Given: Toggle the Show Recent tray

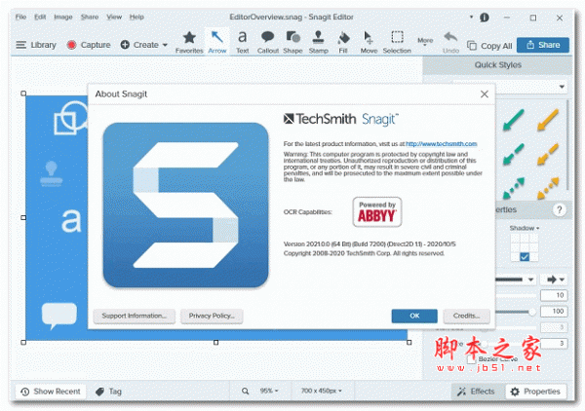Looking at the screenshot, I should click(x=51, y=392).
